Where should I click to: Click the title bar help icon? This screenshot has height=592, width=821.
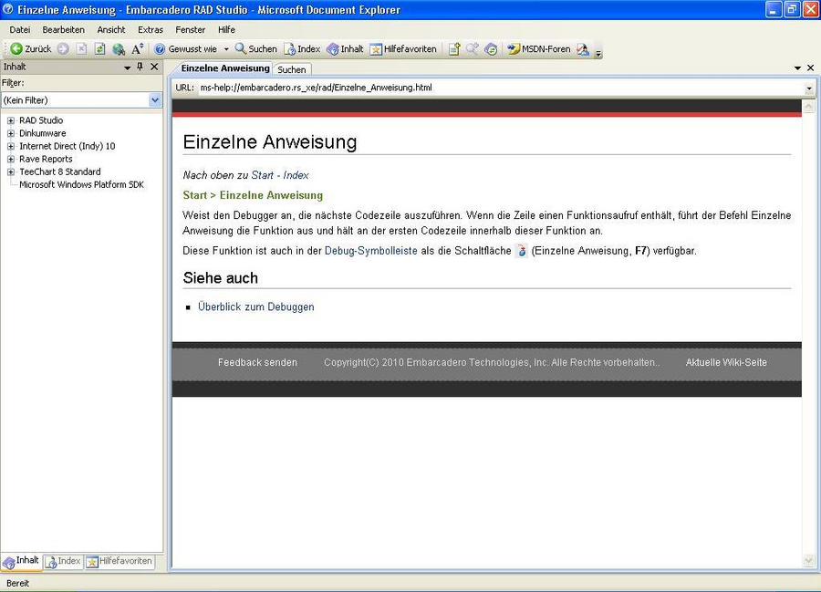(8, 9)
